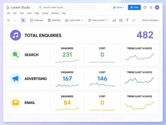Click the yellow Email envelope icon
Image resolution: width=166 pixels, height=125 pixels.
[15, 103]
